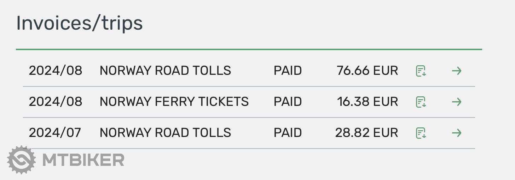Select the August NORWAY ROAD TOLLS entry name

point(165,71)
